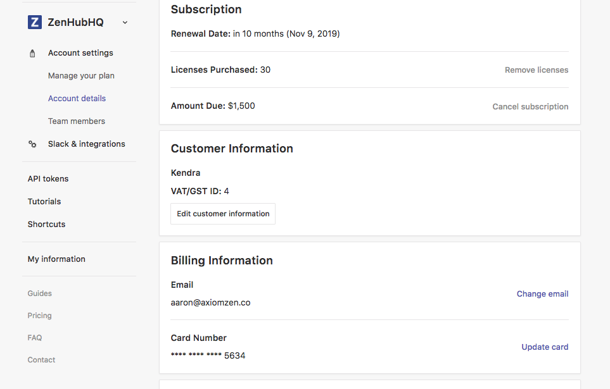Expand the ZenHubHQ organization dropdown chevron
Screen dimensions: 610x389
coord(125,23)
